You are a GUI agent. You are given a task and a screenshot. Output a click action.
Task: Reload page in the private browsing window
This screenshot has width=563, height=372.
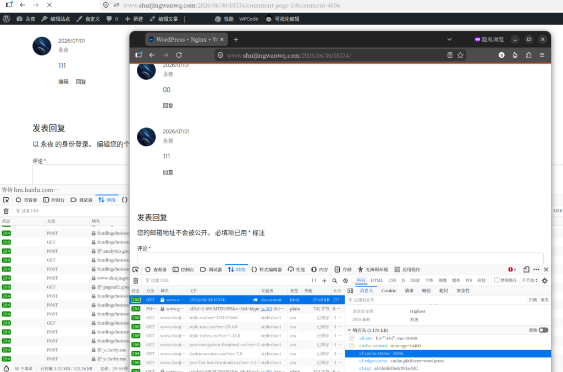coord(179,55)
